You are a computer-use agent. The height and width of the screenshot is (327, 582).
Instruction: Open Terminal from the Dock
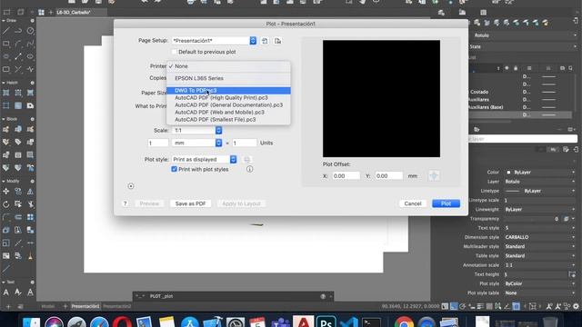click(x=371, y=322)
